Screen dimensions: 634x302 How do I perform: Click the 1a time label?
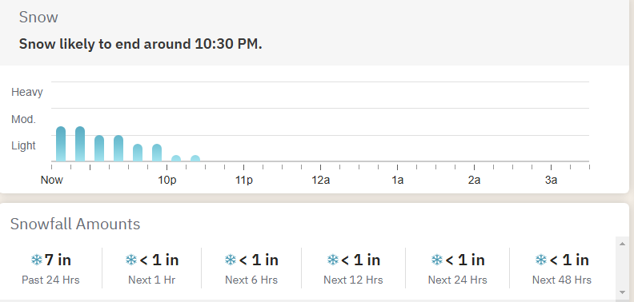coord(398,180)
